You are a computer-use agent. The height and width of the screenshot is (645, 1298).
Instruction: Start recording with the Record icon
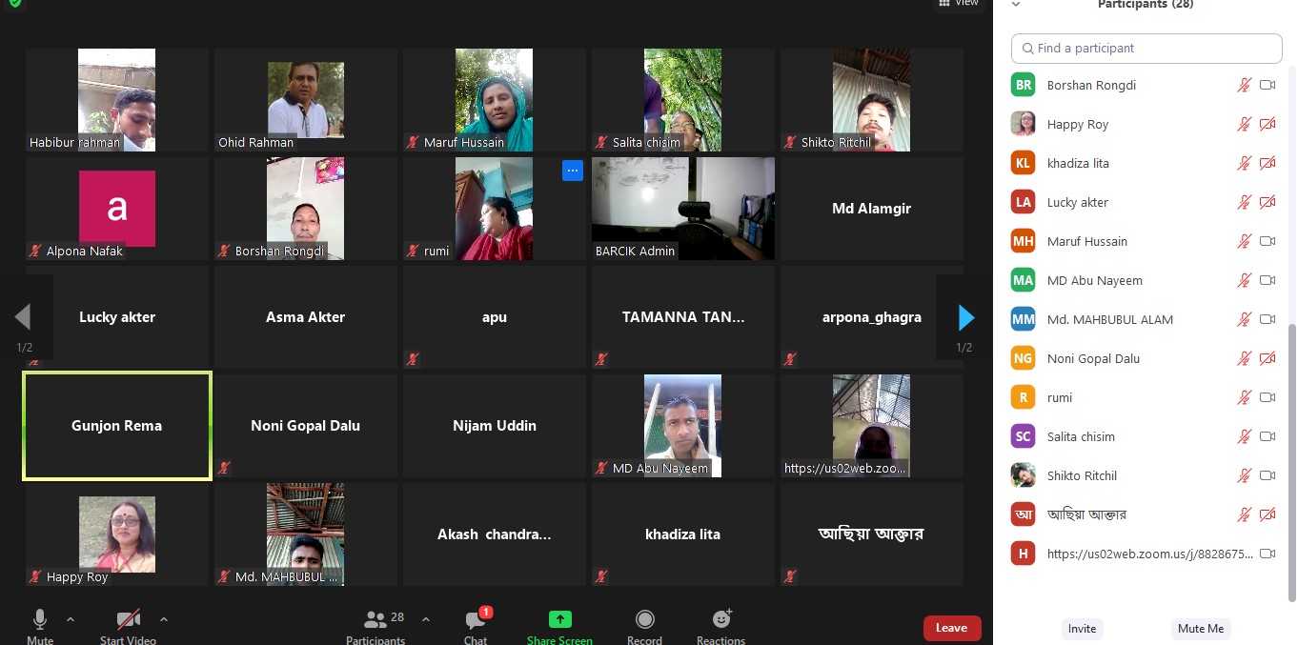(645, 620)
